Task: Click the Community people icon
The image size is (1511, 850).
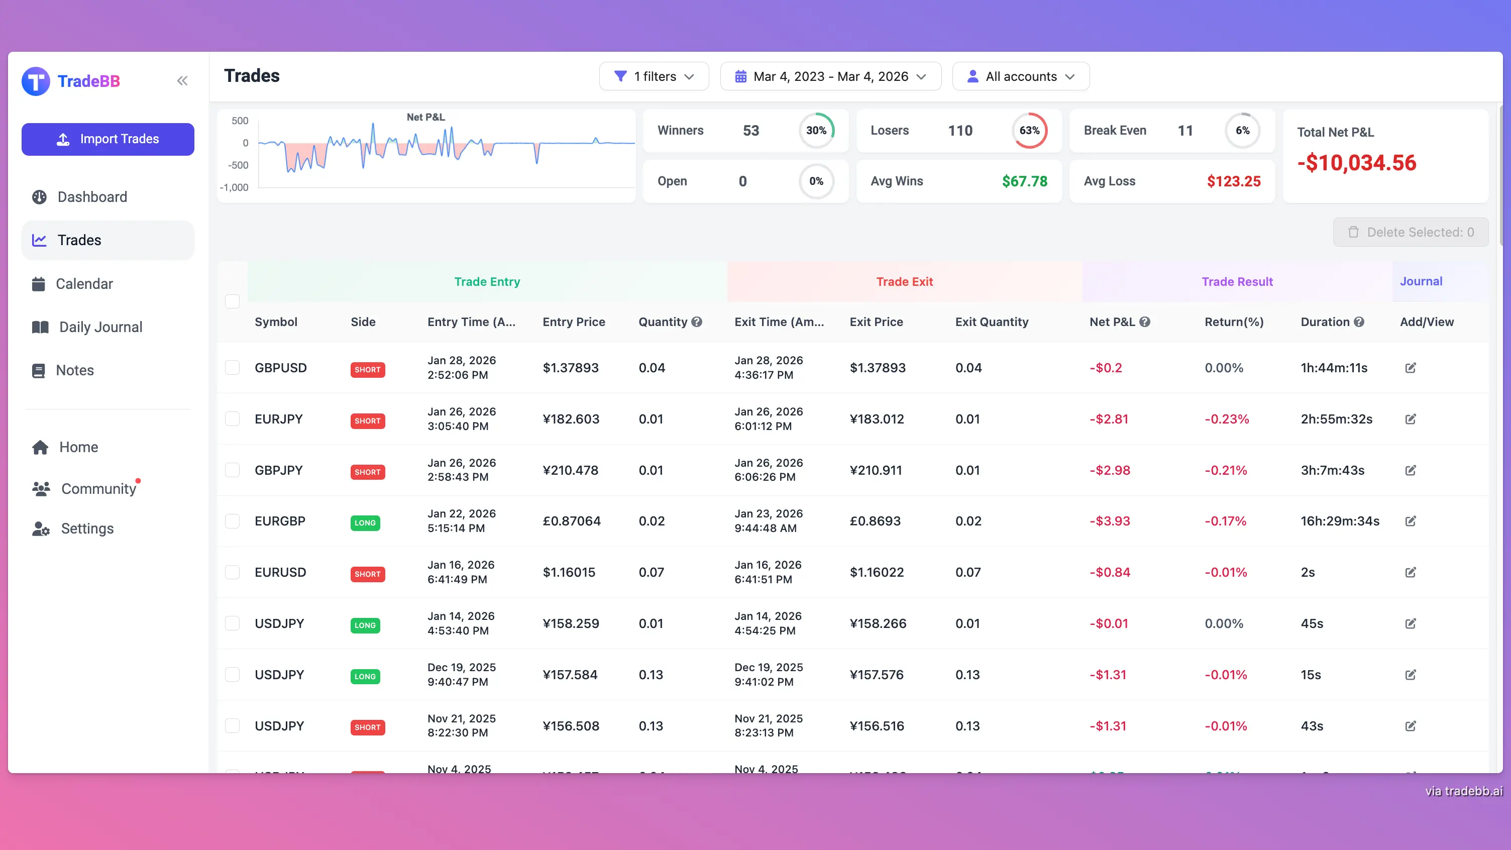Action: coord(41,489)
